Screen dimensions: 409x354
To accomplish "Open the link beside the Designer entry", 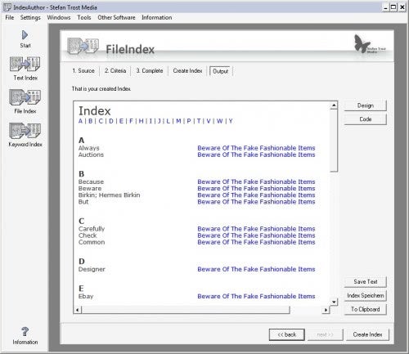I will click(x=256, y=269).
